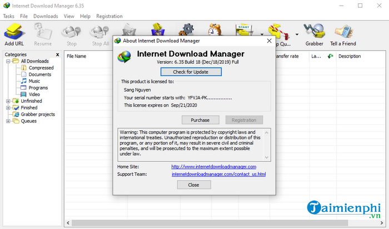Click the Scheduler alarm clock icon

[215, 30]
